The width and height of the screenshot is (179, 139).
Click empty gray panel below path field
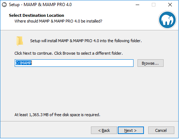pyautogui.click(x=89, y=90)
